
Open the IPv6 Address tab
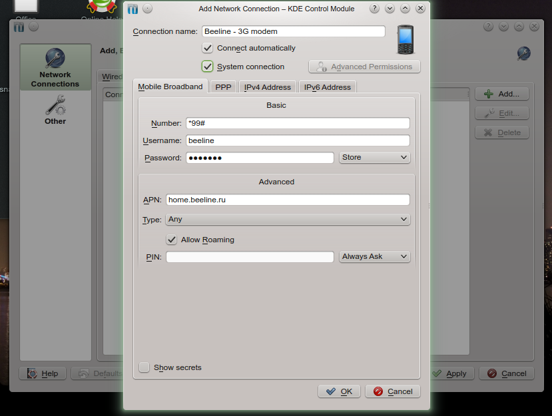click(328, 87)
